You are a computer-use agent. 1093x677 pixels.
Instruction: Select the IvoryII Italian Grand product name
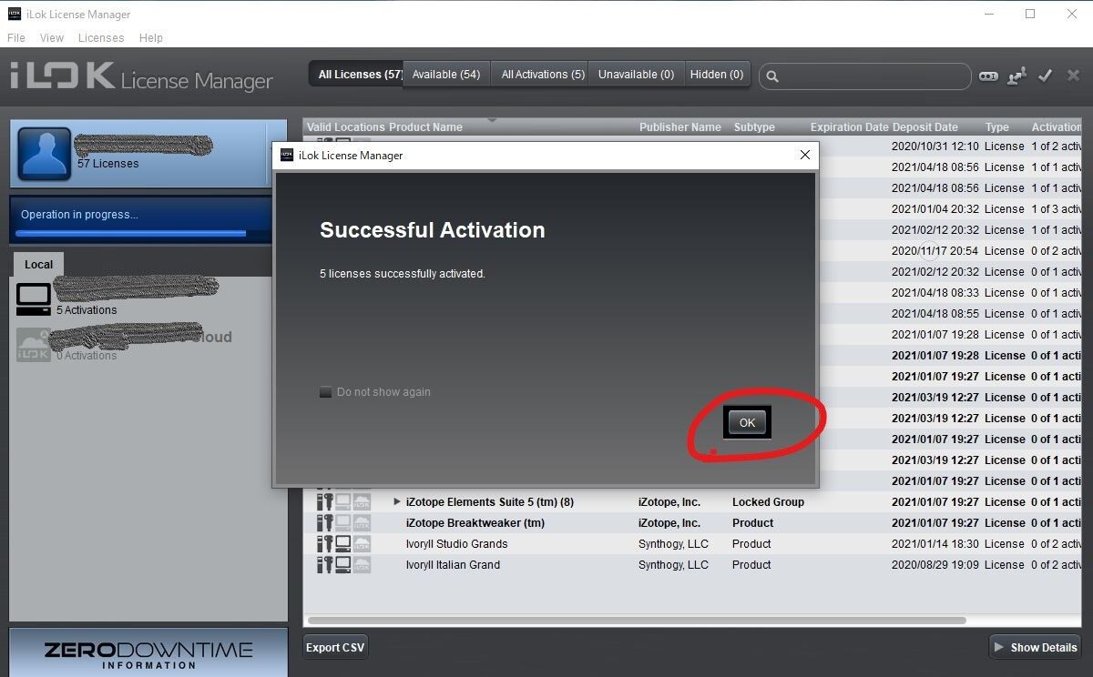pyautogui.click(x=453, y=565)
